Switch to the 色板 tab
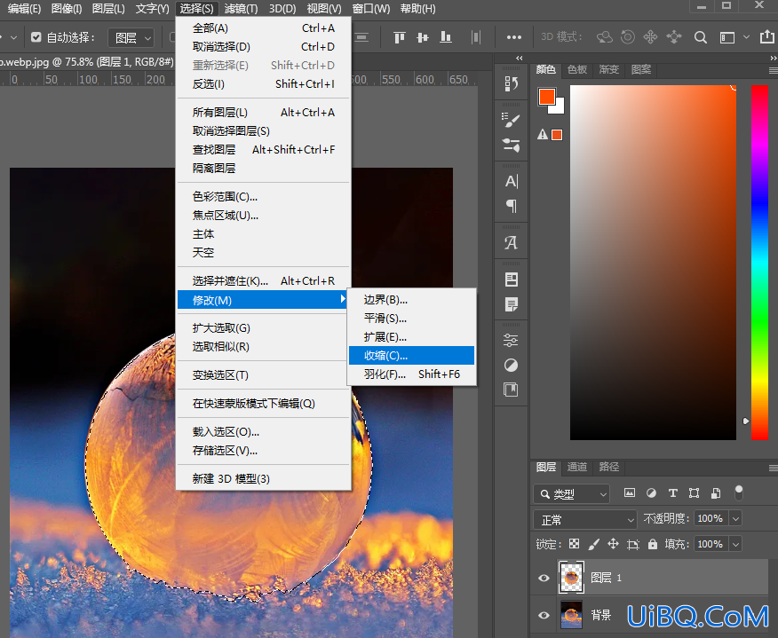Viewport: 778px width, 638px height. (x=577, y=69)
